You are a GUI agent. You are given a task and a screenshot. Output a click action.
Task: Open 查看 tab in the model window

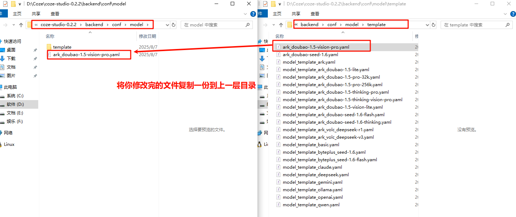point(55,14)
